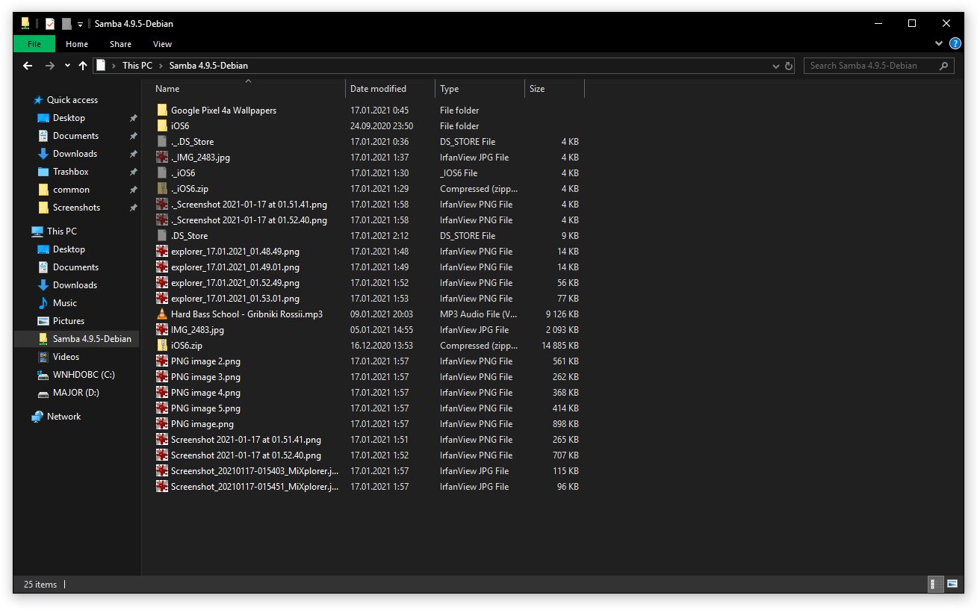
Task: Go up one folder level arrow
Action: (x=83, y=66)
